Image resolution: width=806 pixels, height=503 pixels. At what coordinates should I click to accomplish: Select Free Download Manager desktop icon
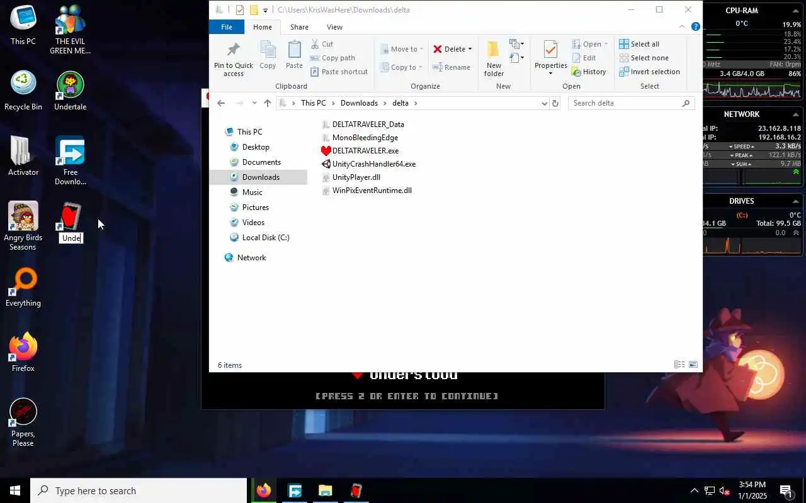[x=71, y=161]
